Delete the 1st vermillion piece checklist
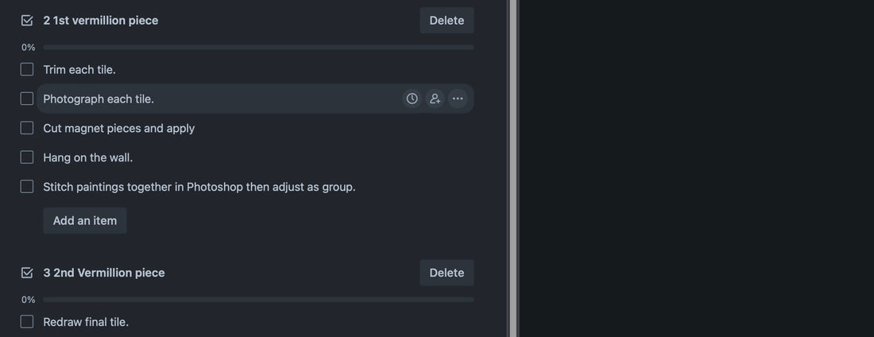This screenshot has width=874, height=337. pyautogui.click(x=447, y=21)
